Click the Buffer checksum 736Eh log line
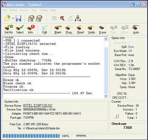 27,60
